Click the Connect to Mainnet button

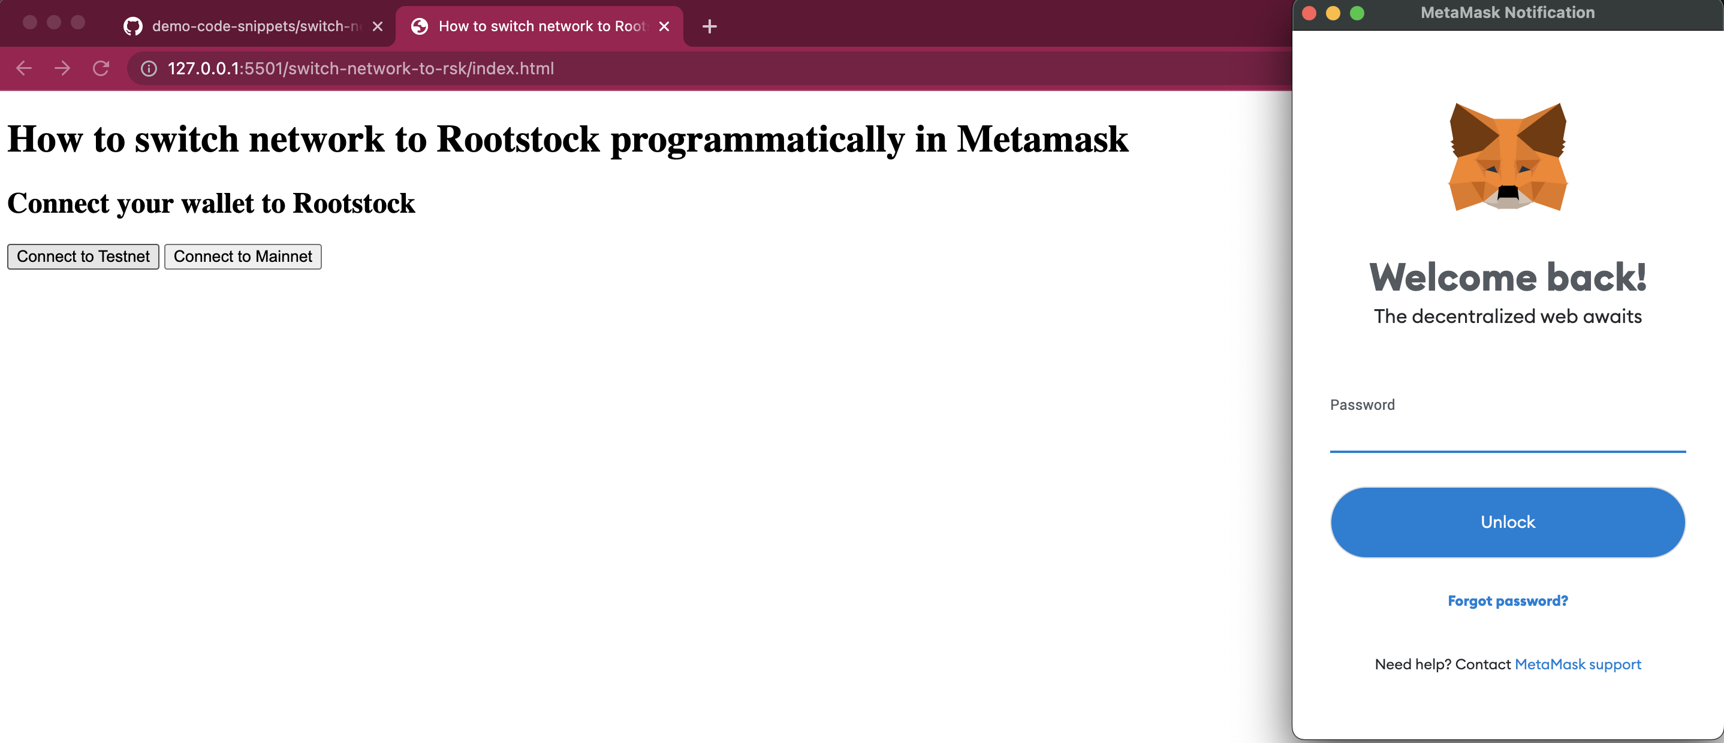(x=243, y=256)
